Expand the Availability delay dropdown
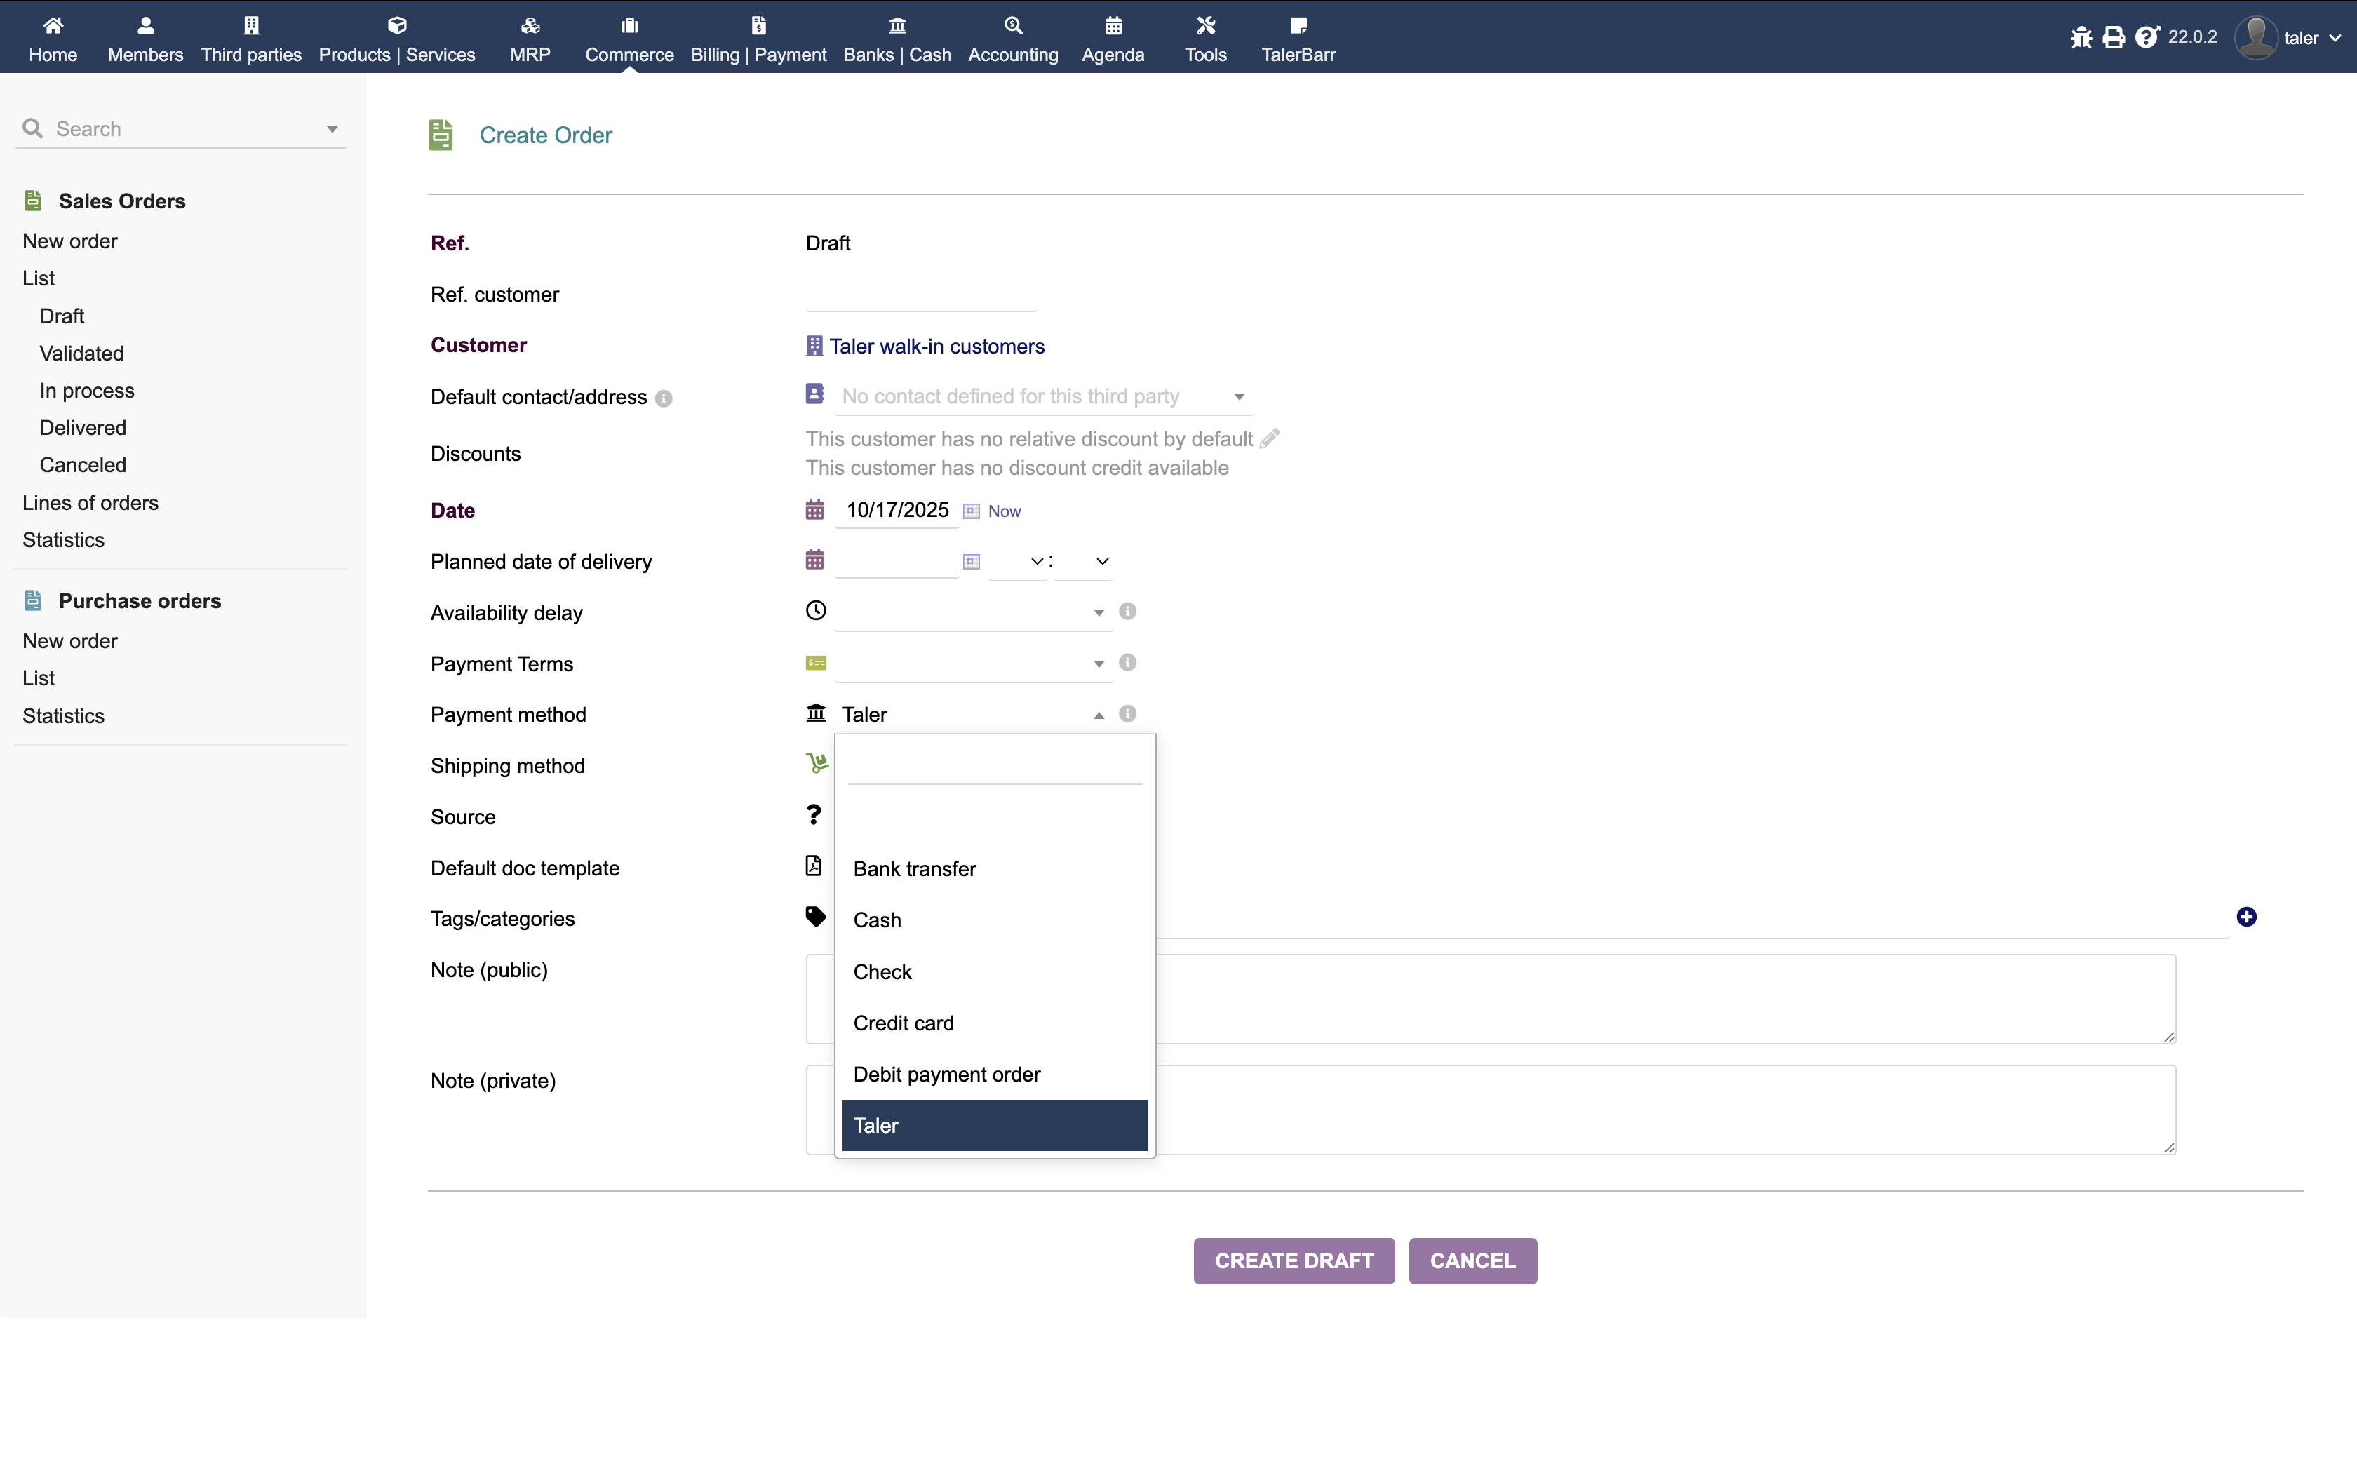Screen dimensions: 2357x1473 coord(972,613)
